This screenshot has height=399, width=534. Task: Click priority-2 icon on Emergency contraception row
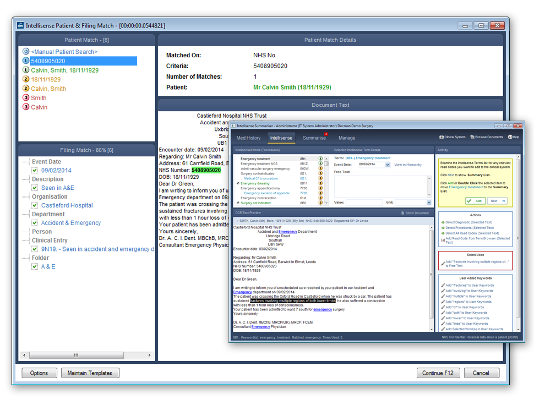coord(320,198)
